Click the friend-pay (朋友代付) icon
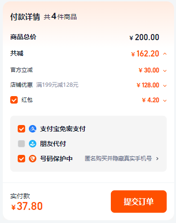The height and width of the screenshot is (223, 176). pyautogui.click(x=33, y=144)
